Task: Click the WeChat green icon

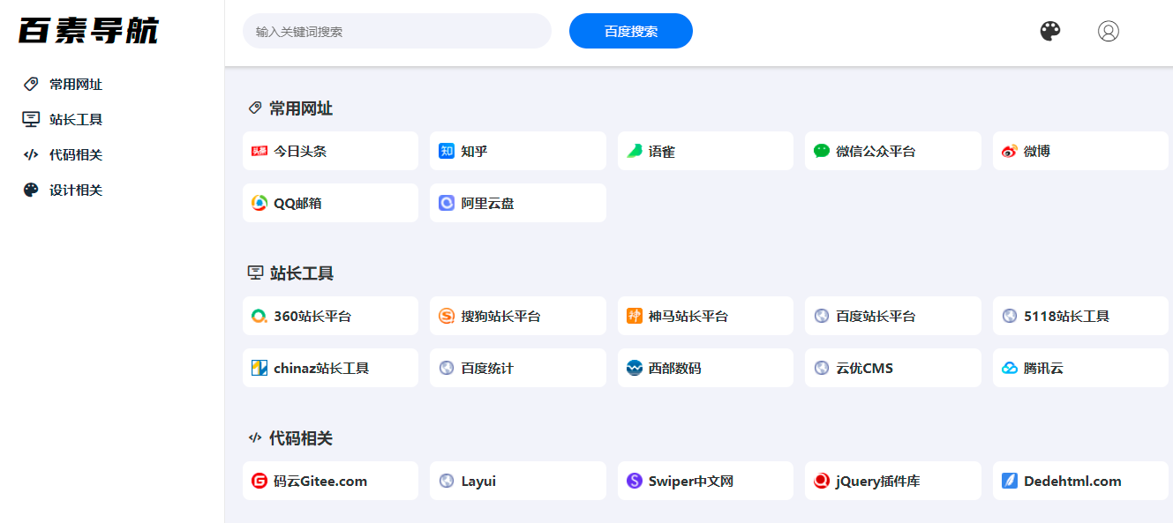Action: [x=822, y=151]
